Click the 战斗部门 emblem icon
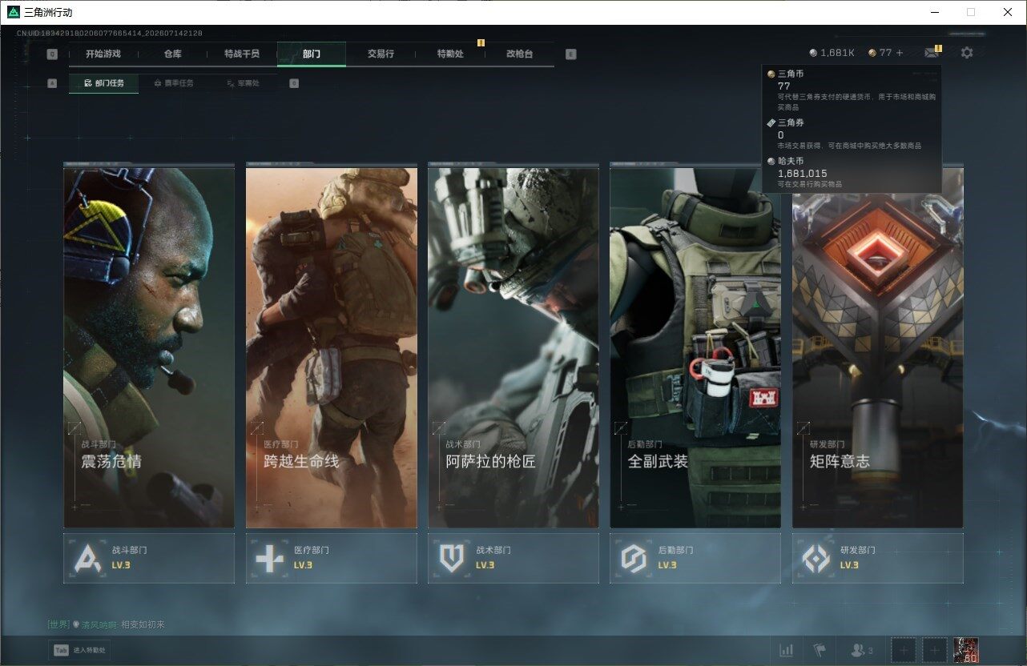The width and height of the screenshot is (1027, 666). pos(88,558)
